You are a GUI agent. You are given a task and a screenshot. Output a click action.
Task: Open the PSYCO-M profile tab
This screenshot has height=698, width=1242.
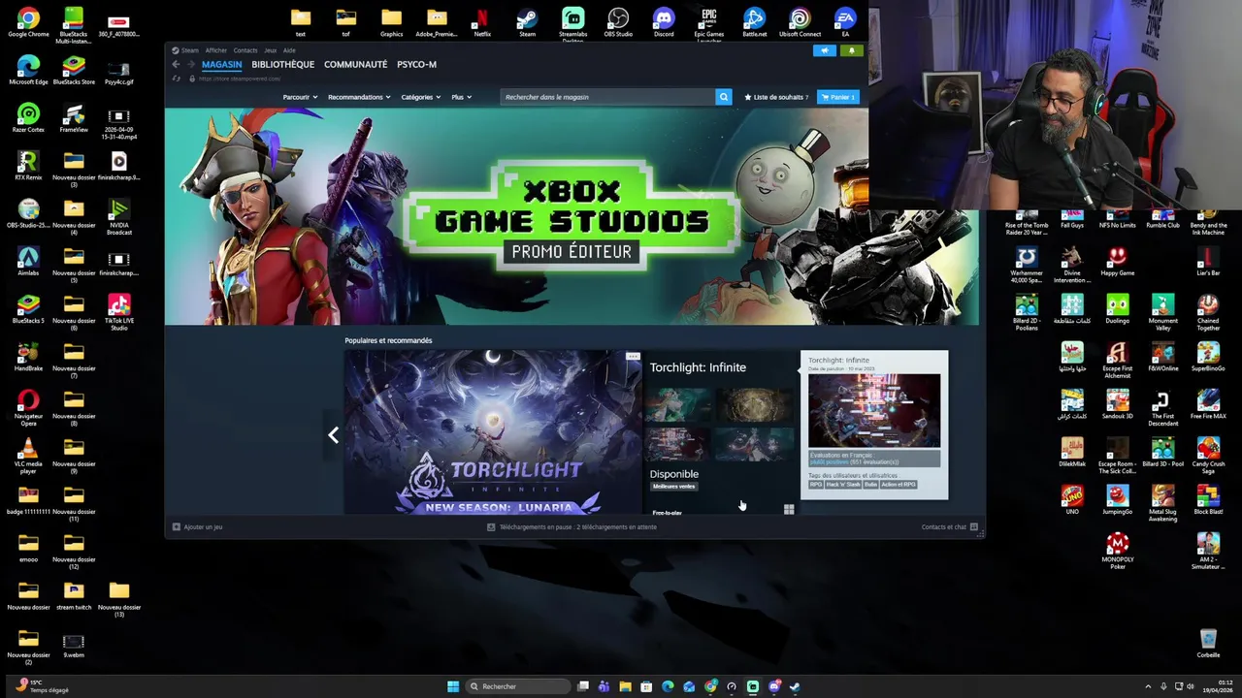[x=417, y=65]
